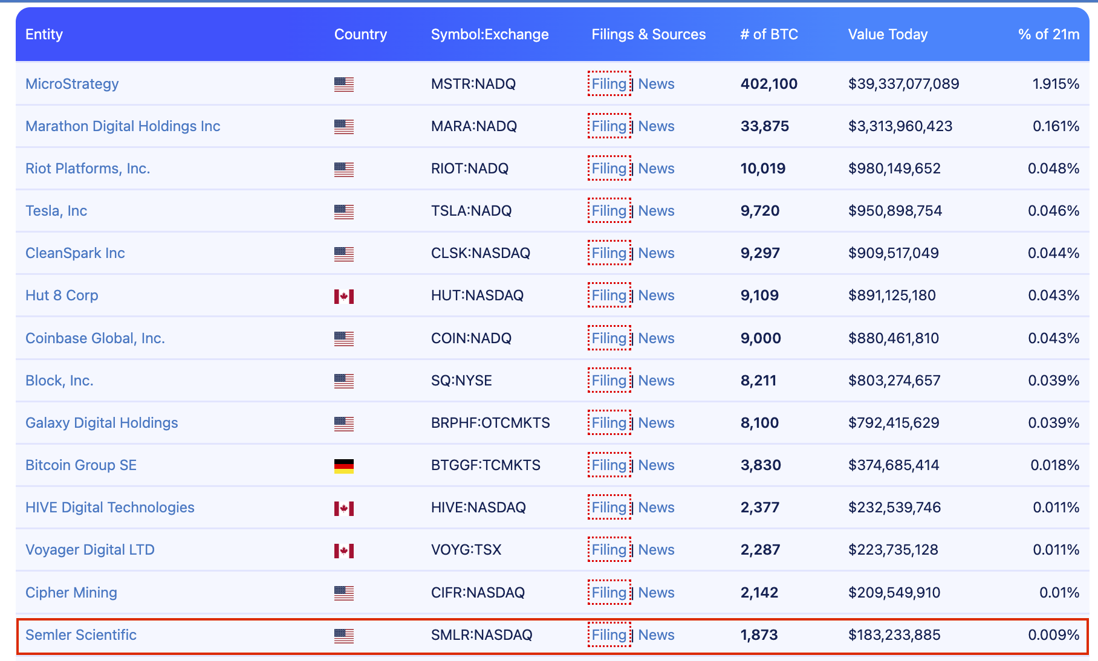Click the US flag in the MicroStrategy row

tap(344, 85)
